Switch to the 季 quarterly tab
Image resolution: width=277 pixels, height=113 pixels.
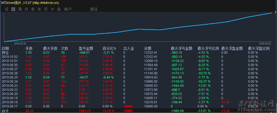coord(33,9)
